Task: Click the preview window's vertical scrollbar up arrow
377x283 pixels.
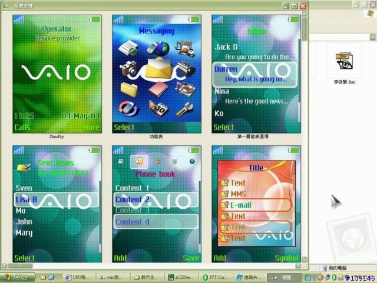Action: tap(305, 14)
